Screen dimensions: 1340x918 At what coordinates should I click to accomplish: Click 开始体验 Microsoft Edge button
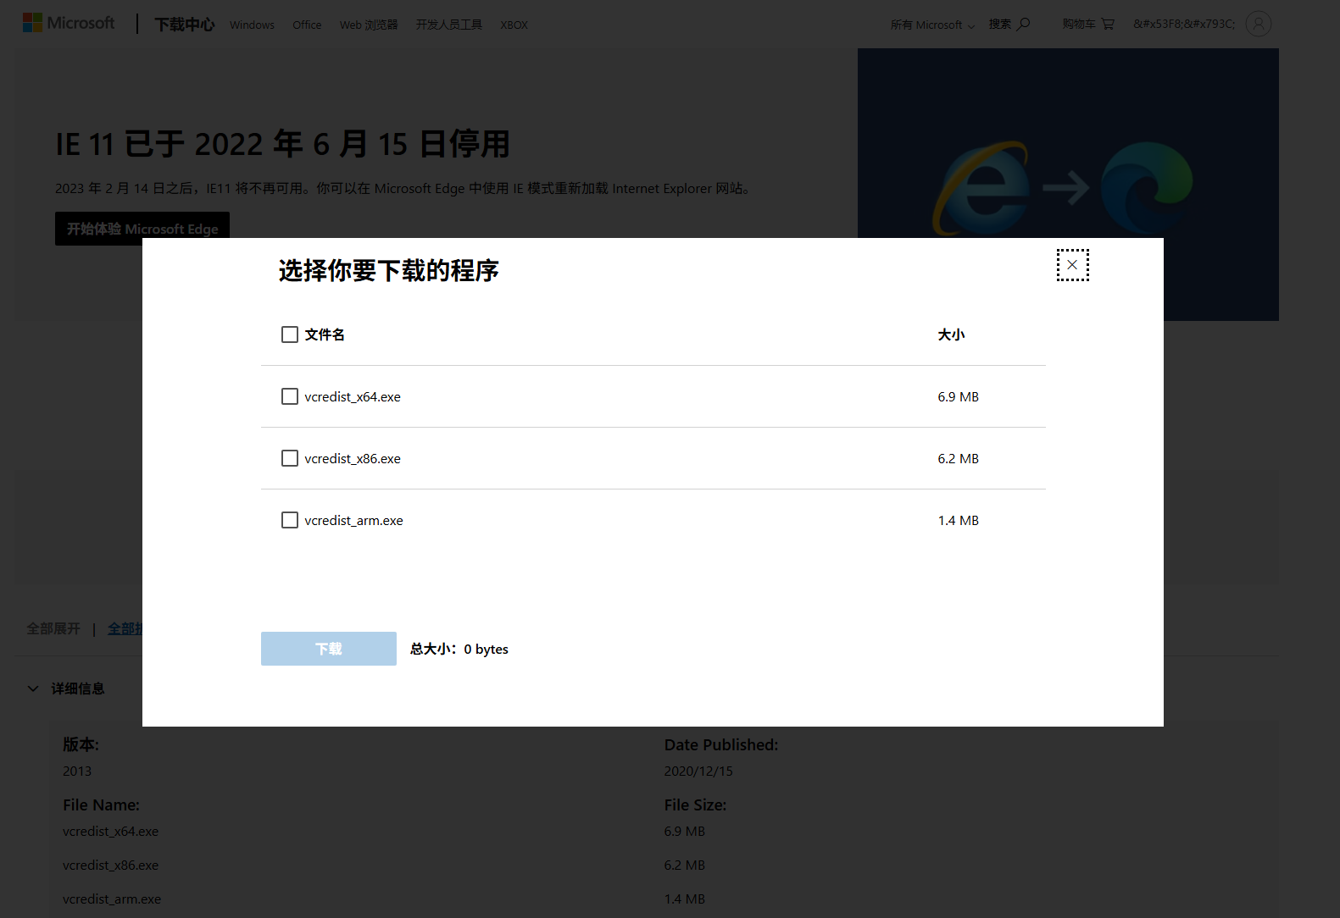[142, 229]
